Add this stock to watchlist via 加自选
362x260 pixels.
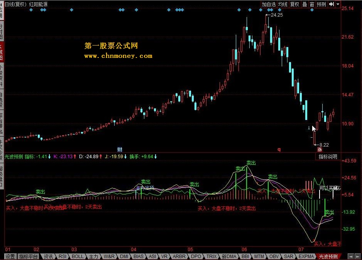tap(269, 4)
